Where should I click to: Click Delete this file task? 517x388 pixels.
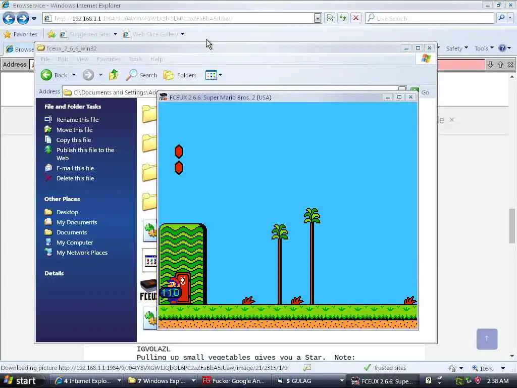[x=75, y=178]
